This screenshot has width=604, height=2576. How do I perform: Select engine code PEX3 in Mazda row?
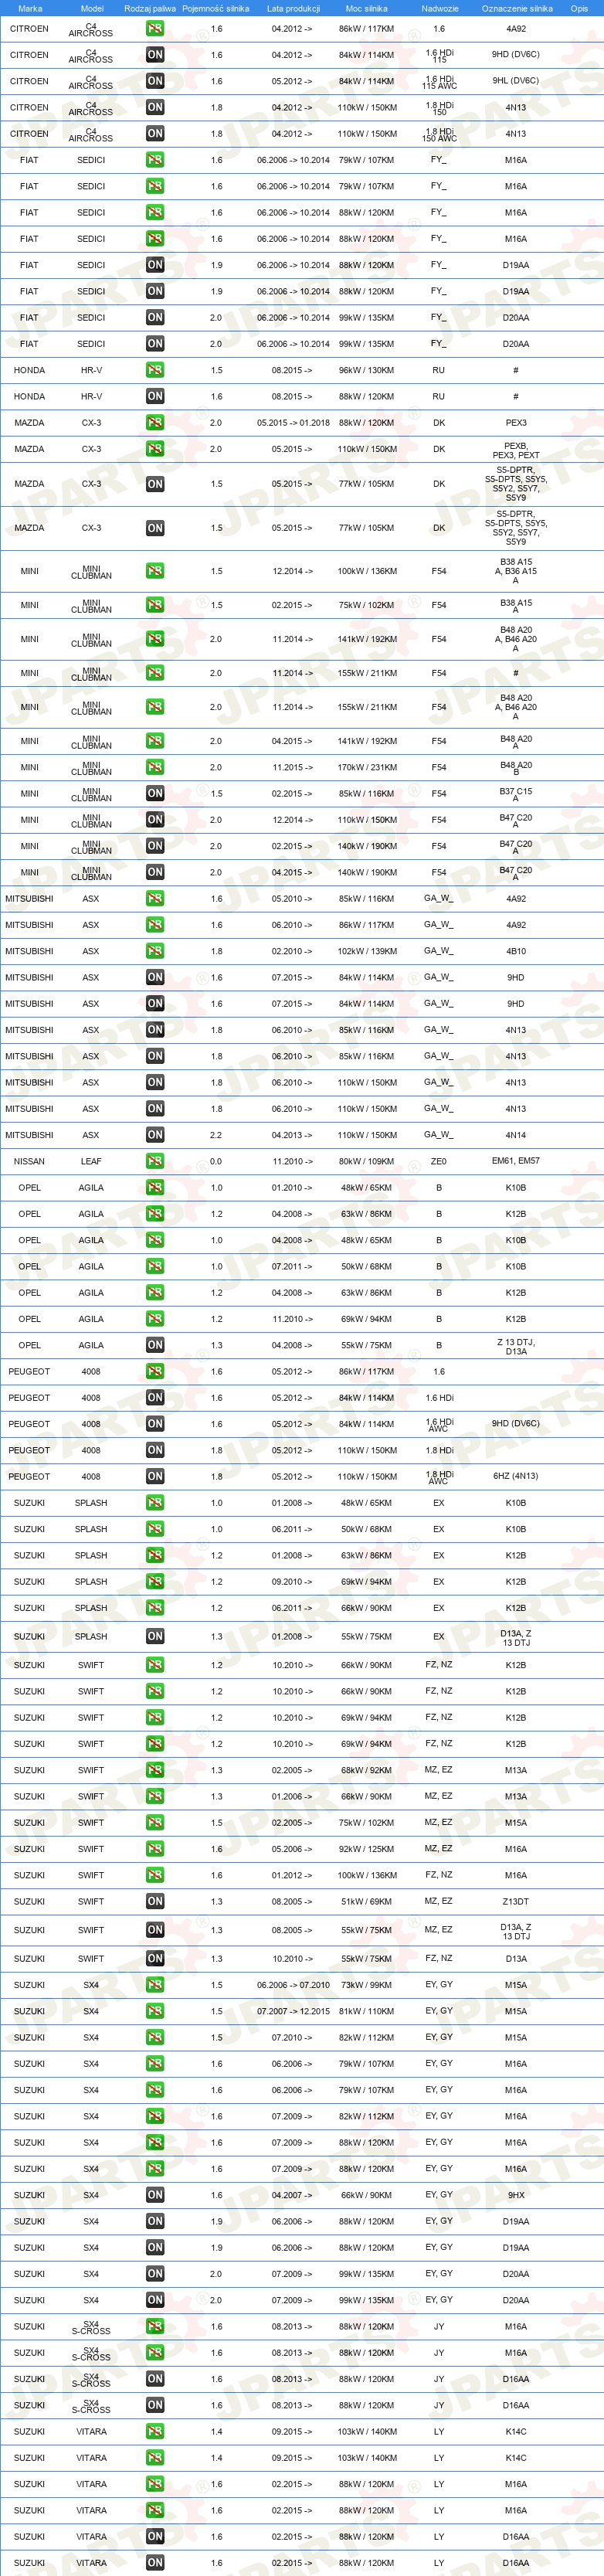(x=516, y=423)
